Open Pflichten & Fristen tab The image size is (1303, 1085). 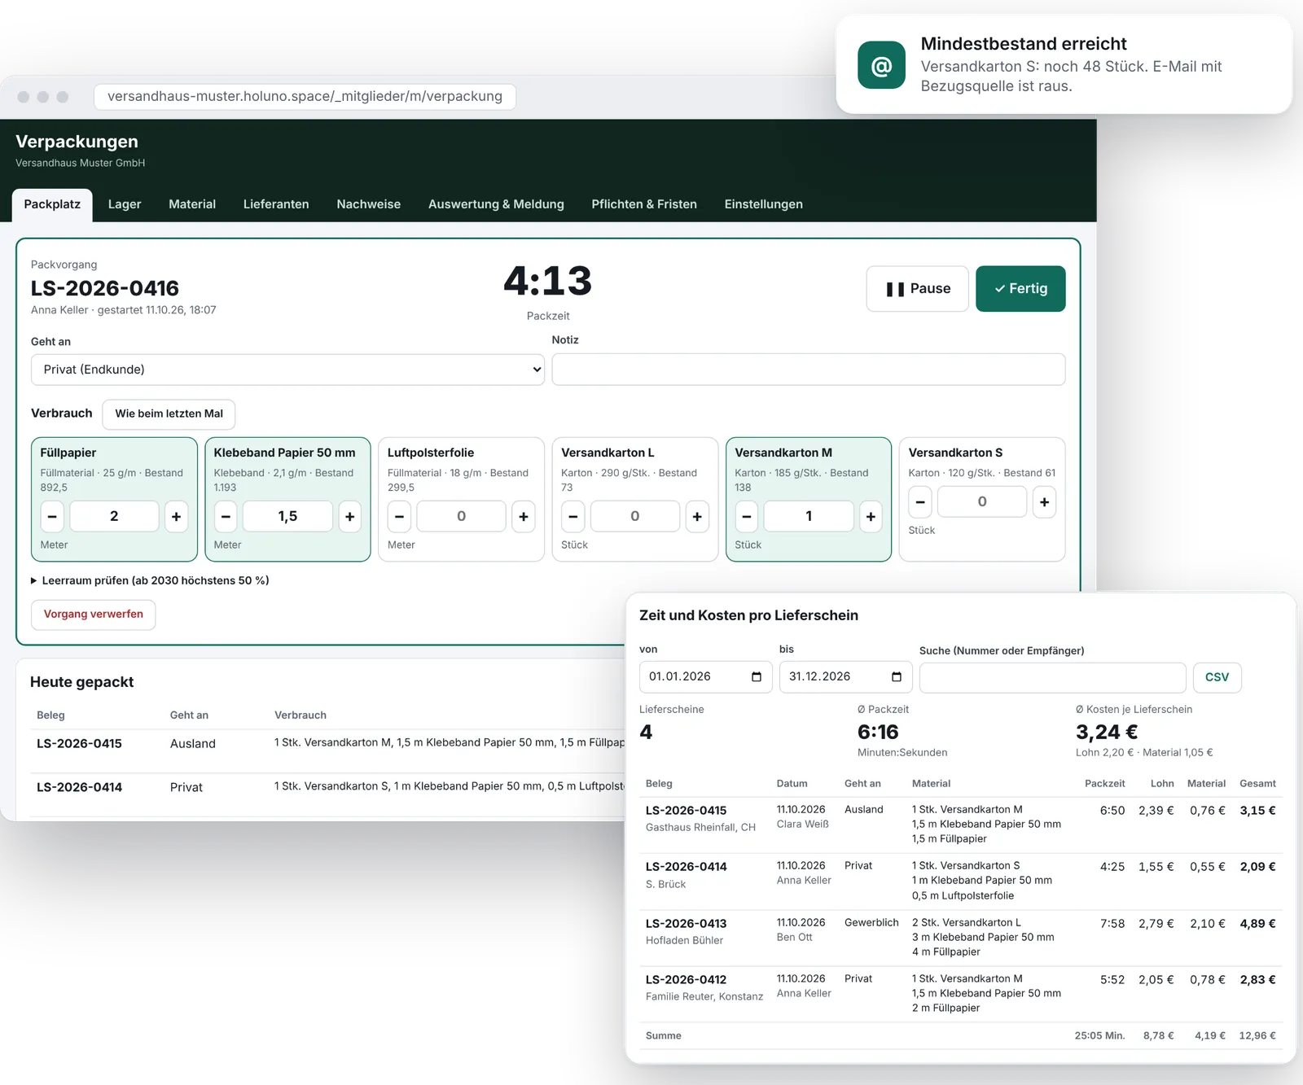644,204
